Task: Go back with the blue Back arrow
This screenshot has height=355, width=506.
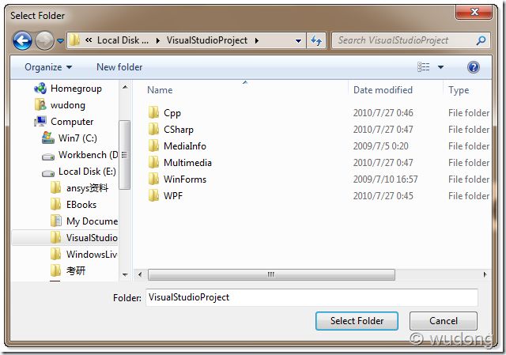Action: pyautogui.click(x=22, y=40)
